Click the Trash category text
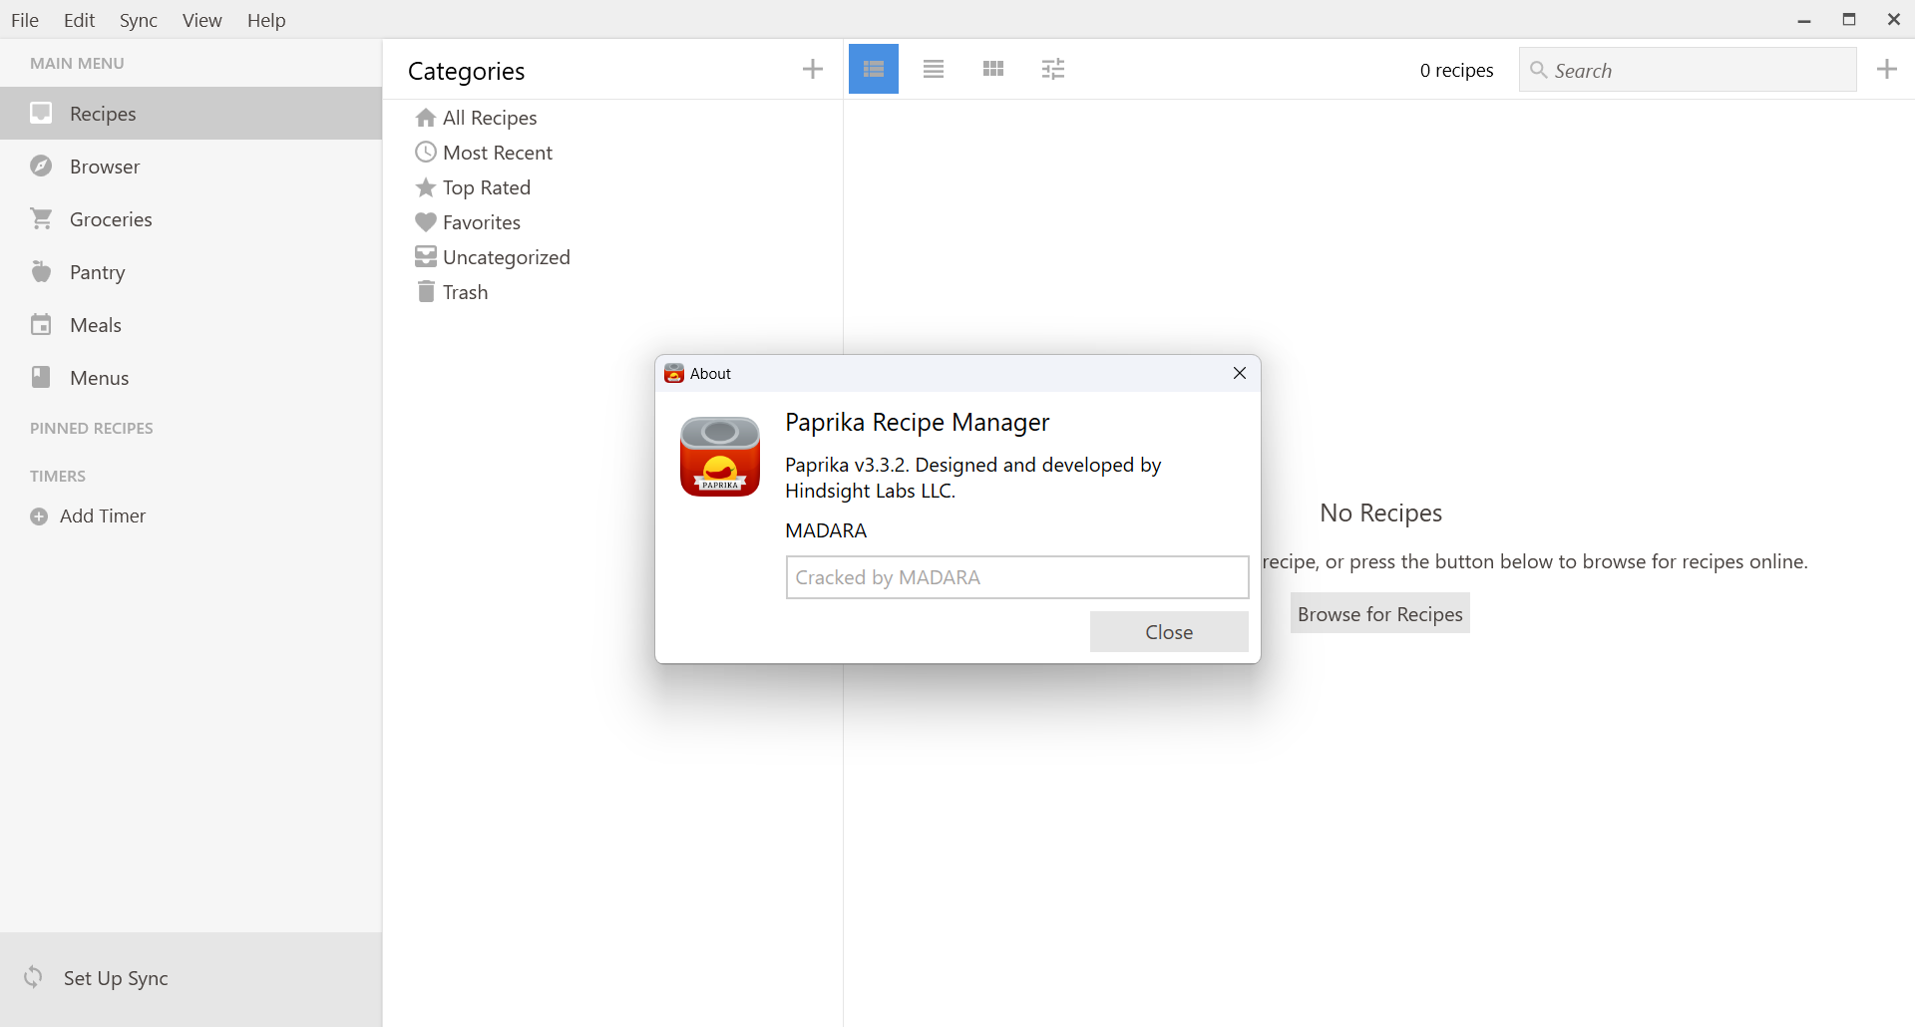1915x1027 pixels. [x=466, y=292]
